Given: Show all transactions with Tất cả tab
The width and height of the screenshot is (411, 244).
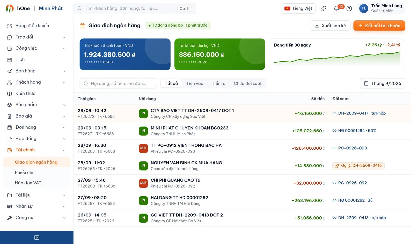Looking at the screenshot, I should click(171, 84).
